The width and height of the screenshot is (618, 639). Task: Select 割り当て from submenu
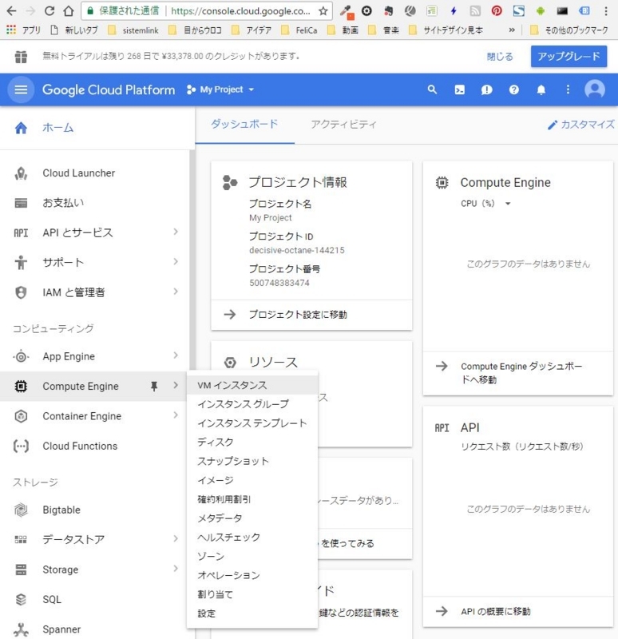tap(252, 594)
